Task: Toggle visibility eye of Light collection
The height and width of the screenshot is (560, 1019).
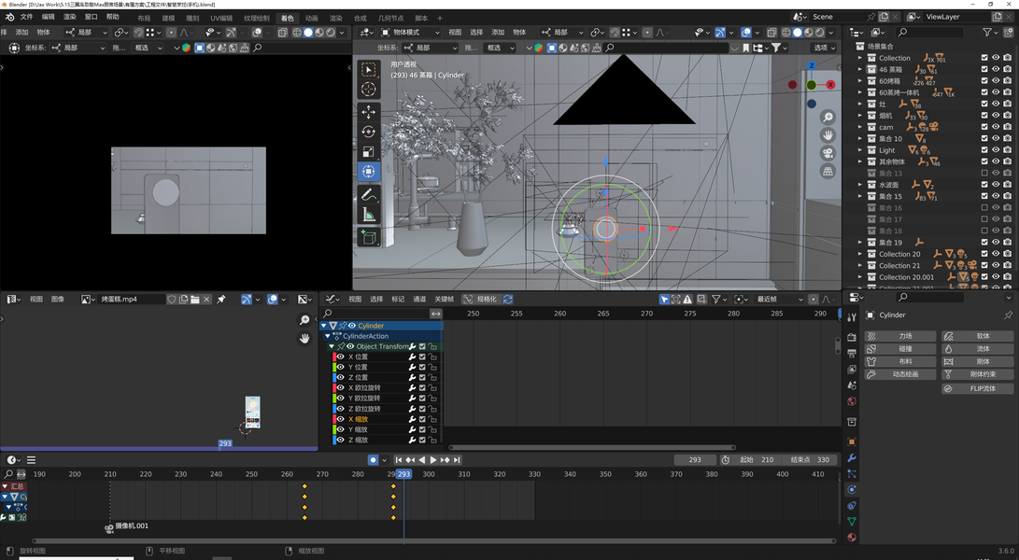Action: (x=996, y=150)
